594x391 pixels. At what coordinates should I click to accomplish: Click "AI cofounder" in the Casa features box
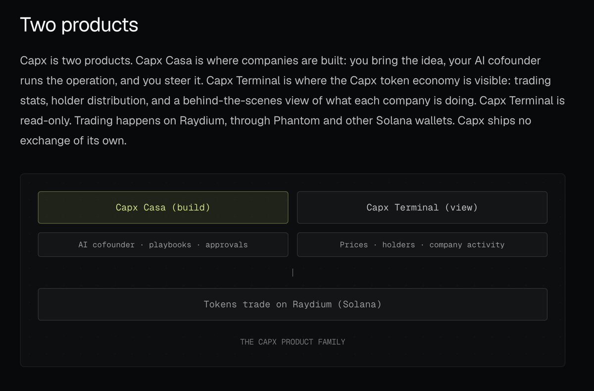tap(106, 245)
